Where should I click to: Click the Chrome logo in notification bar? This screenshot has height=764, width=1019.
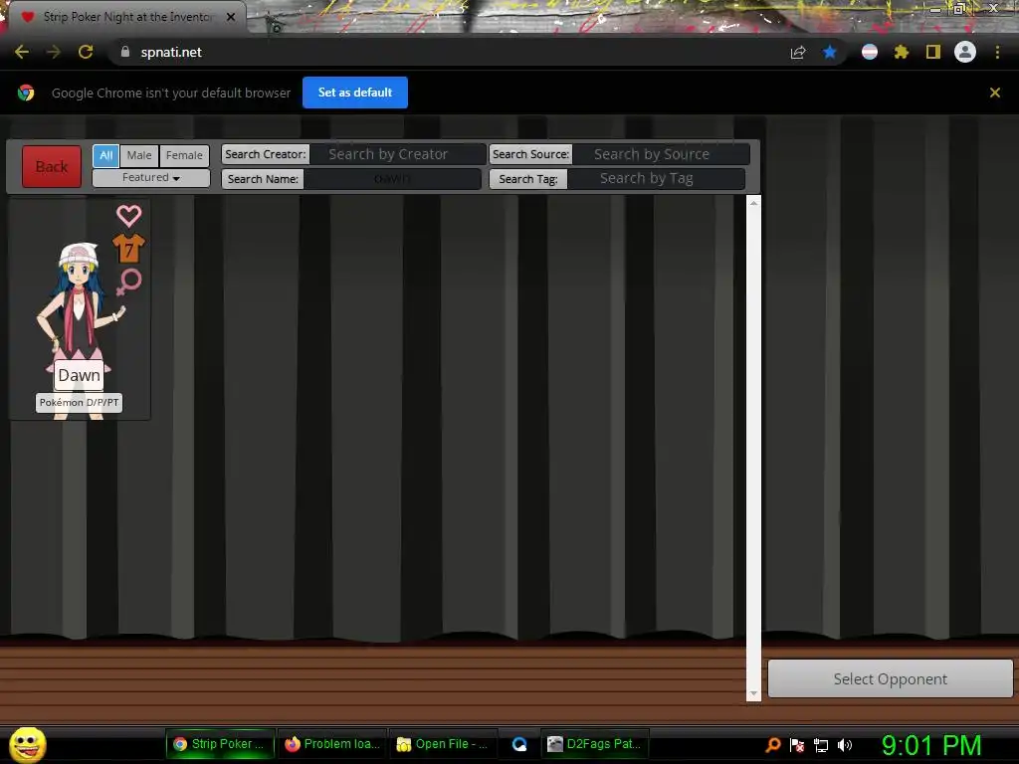[26, 93]
